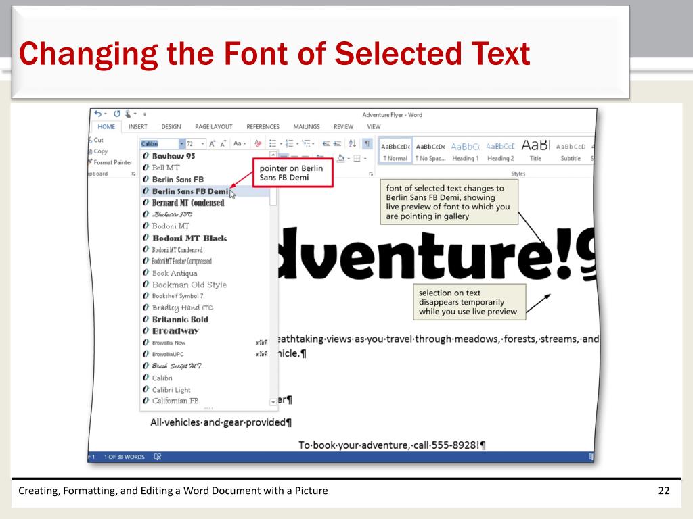The image size is (693, 519).
Task: Click the Cut button
Action: click(x=95, y=140)
